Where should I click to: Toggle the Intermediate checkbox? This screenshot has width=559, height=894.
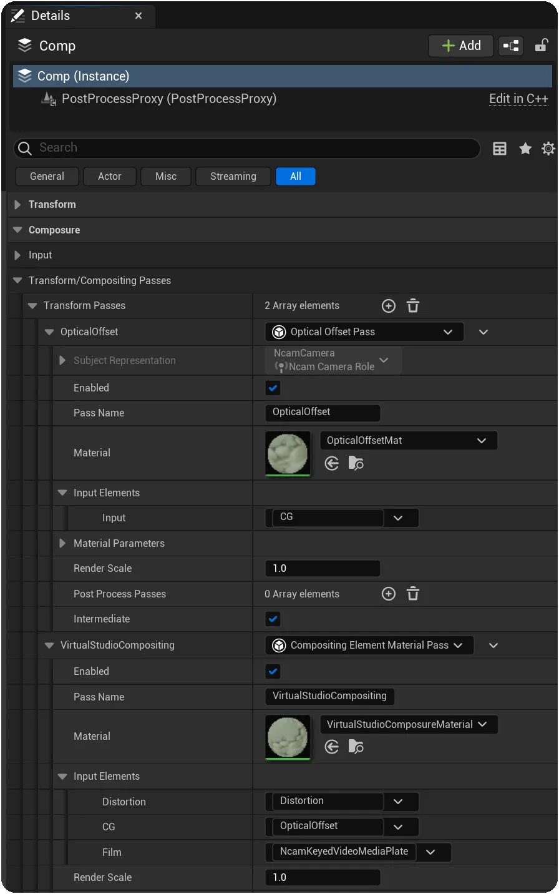click(273, 619)
